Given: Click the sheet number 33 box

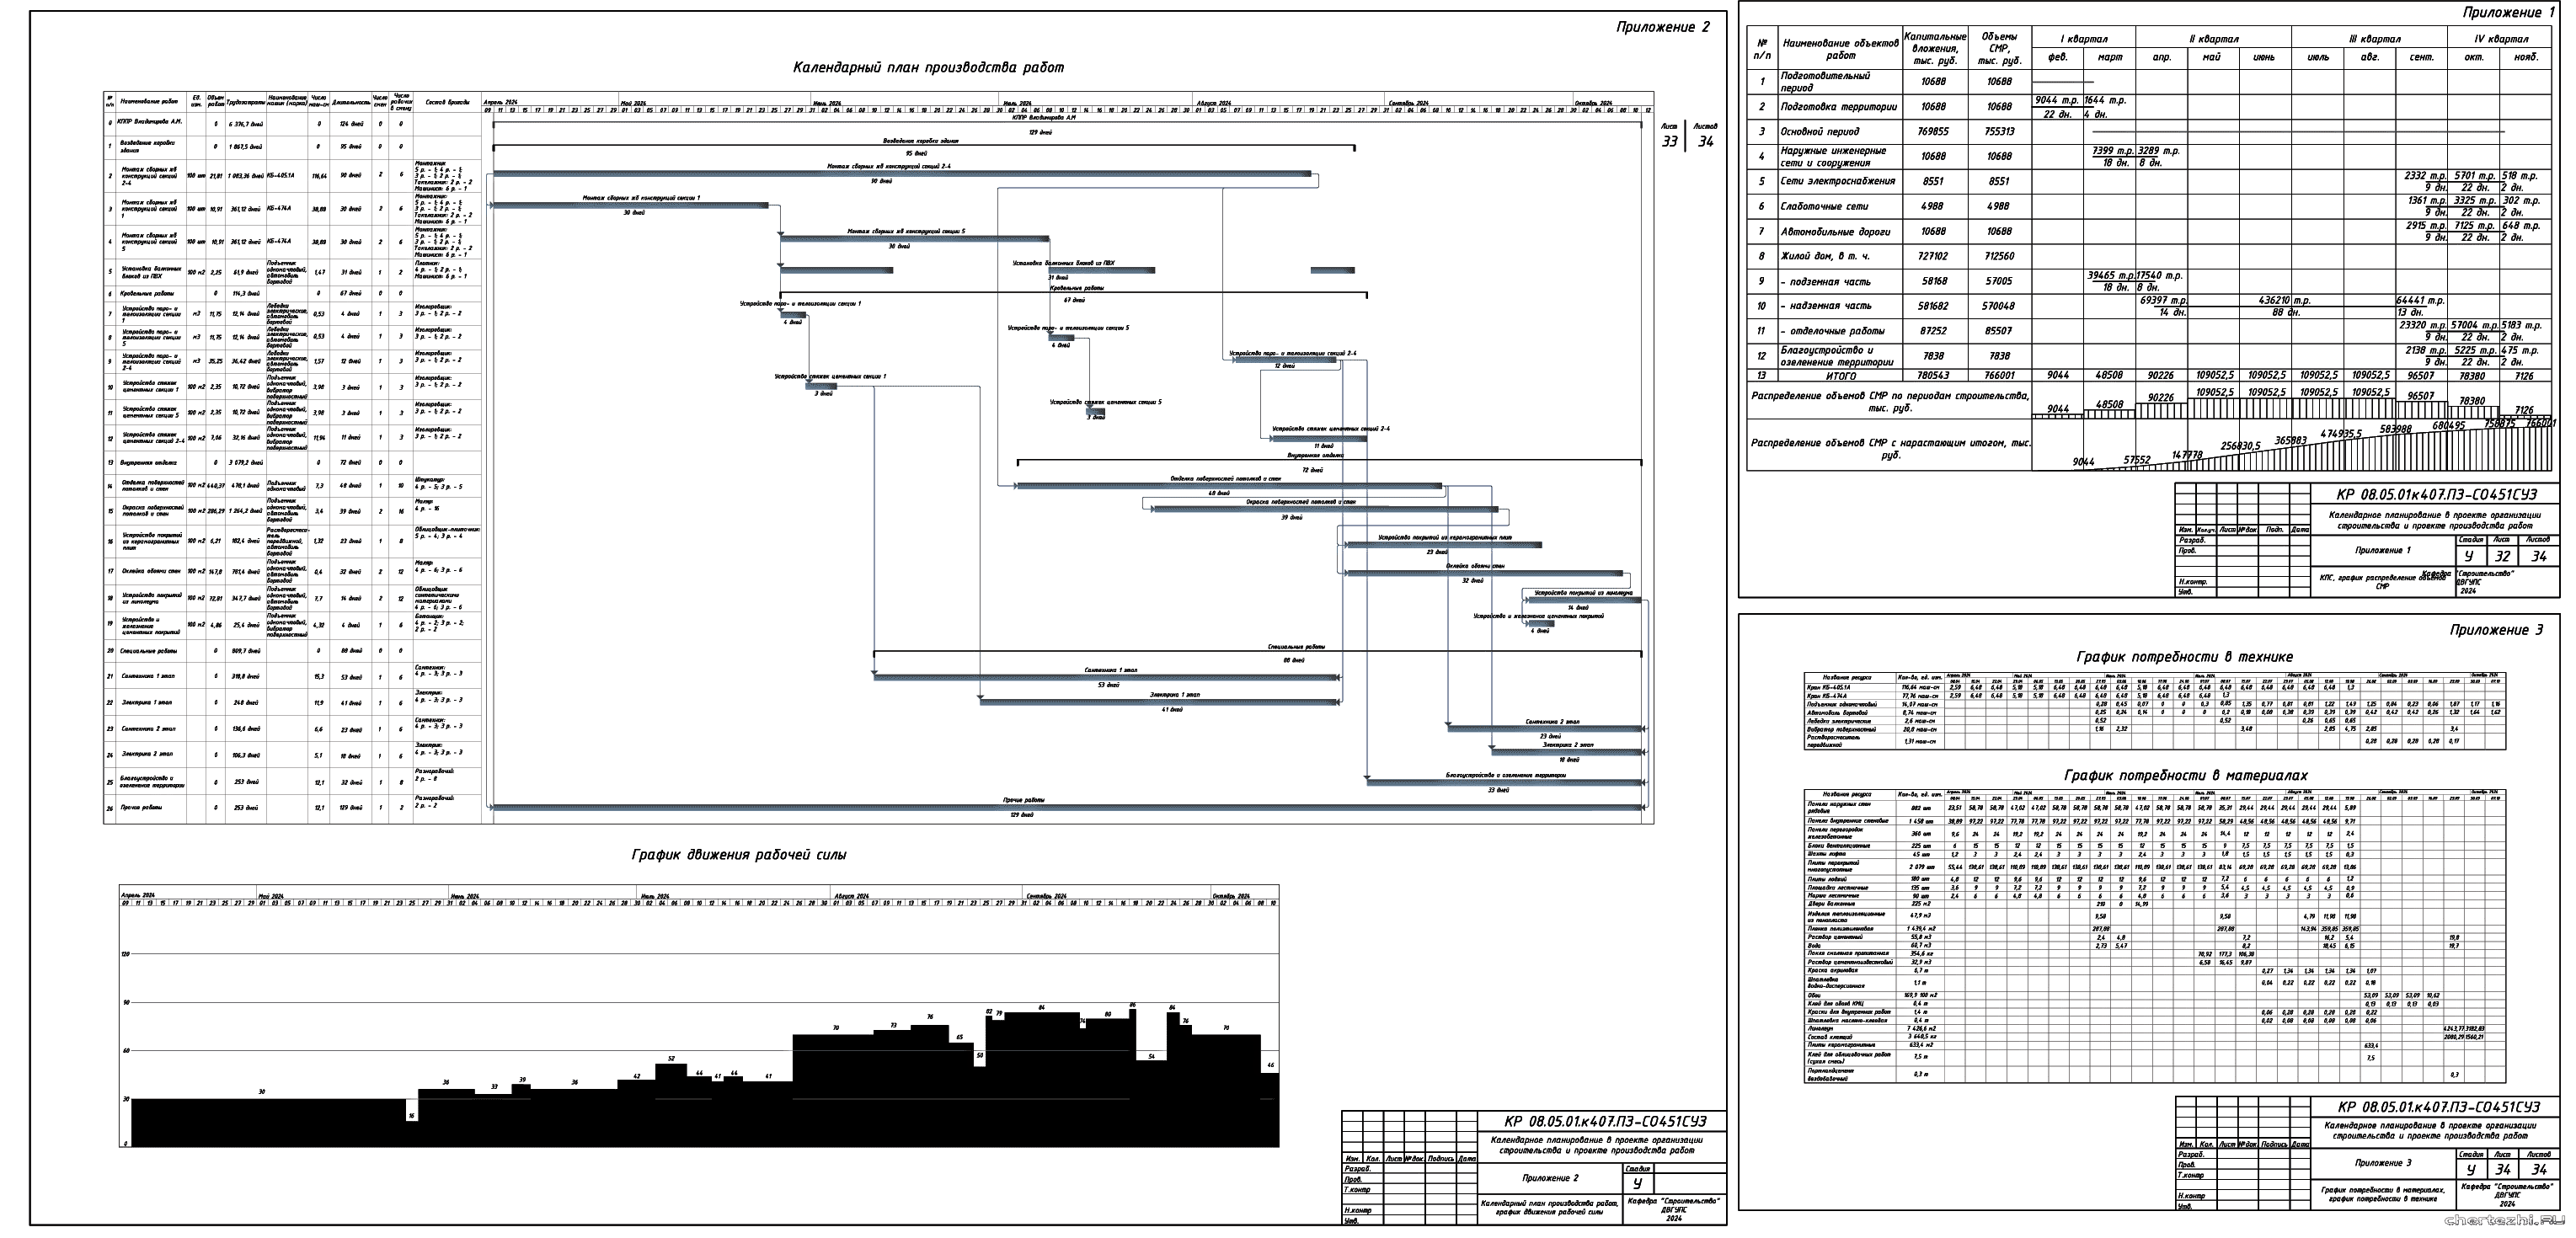Looking at the screenshot, I should tap(1669, 141).
